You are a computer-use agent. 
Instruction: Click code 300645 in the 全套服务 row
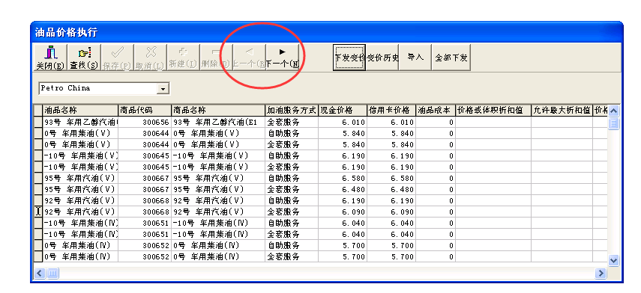145,167
